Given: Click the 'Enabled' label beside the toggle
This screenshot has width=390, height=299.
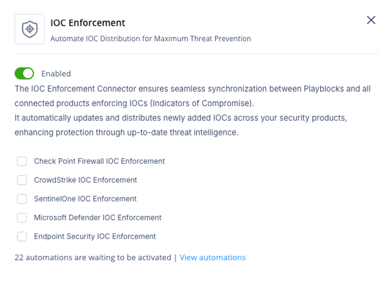Looking at the screenshot, I should point(56,74).
